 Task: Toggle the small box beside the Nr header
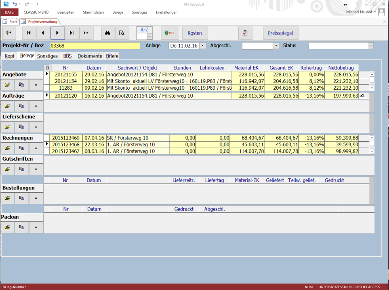point(47,68)
